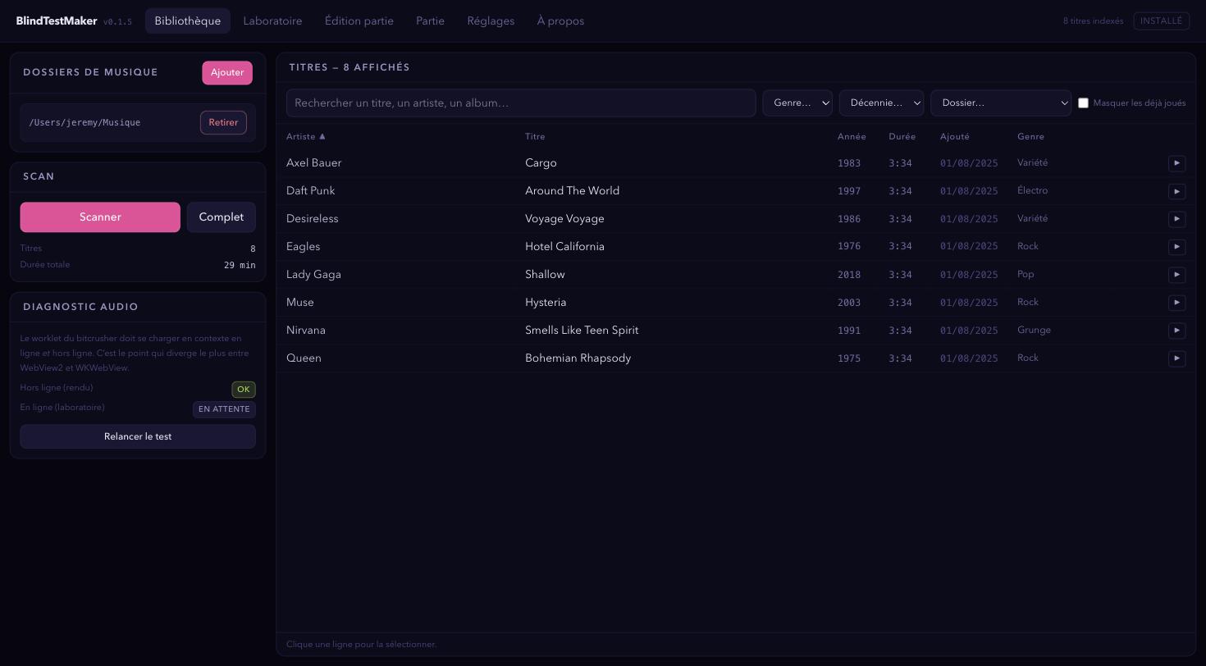1206x666 pixels.
Task: Sort by the Artiste column header
Action: (x=306, y=137)
